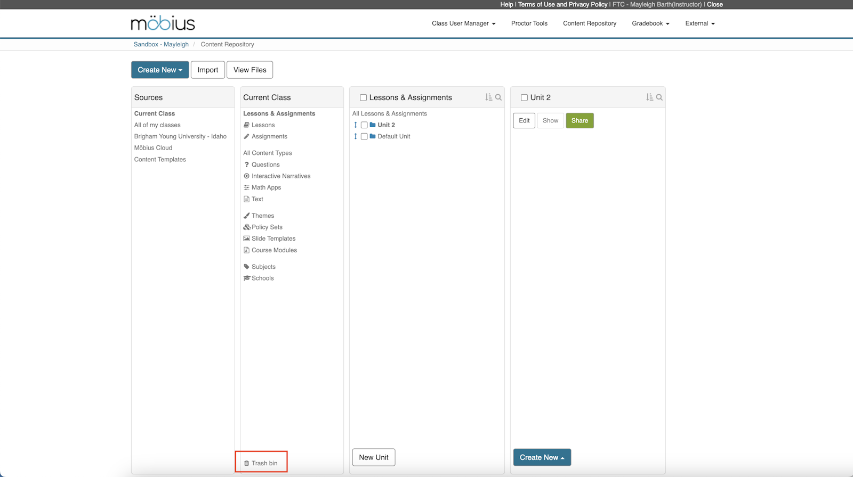Toggle the Lessons & Assignments select-all checkbox
The width and height of the screenshot is (853, 477).
click(363, 97)
